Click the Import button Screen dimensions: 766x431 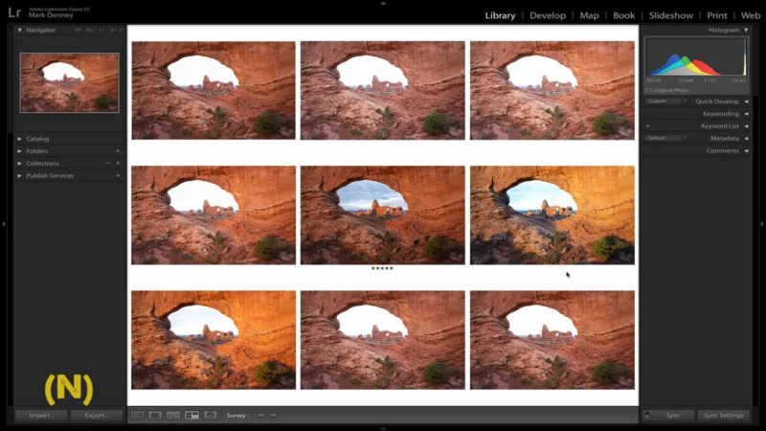41,415
